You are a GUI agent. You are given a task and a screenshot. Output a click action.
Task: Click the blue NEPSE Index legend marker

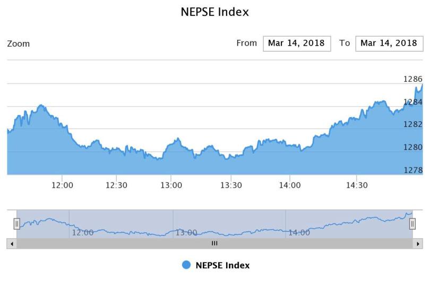[x=186, y=265]
